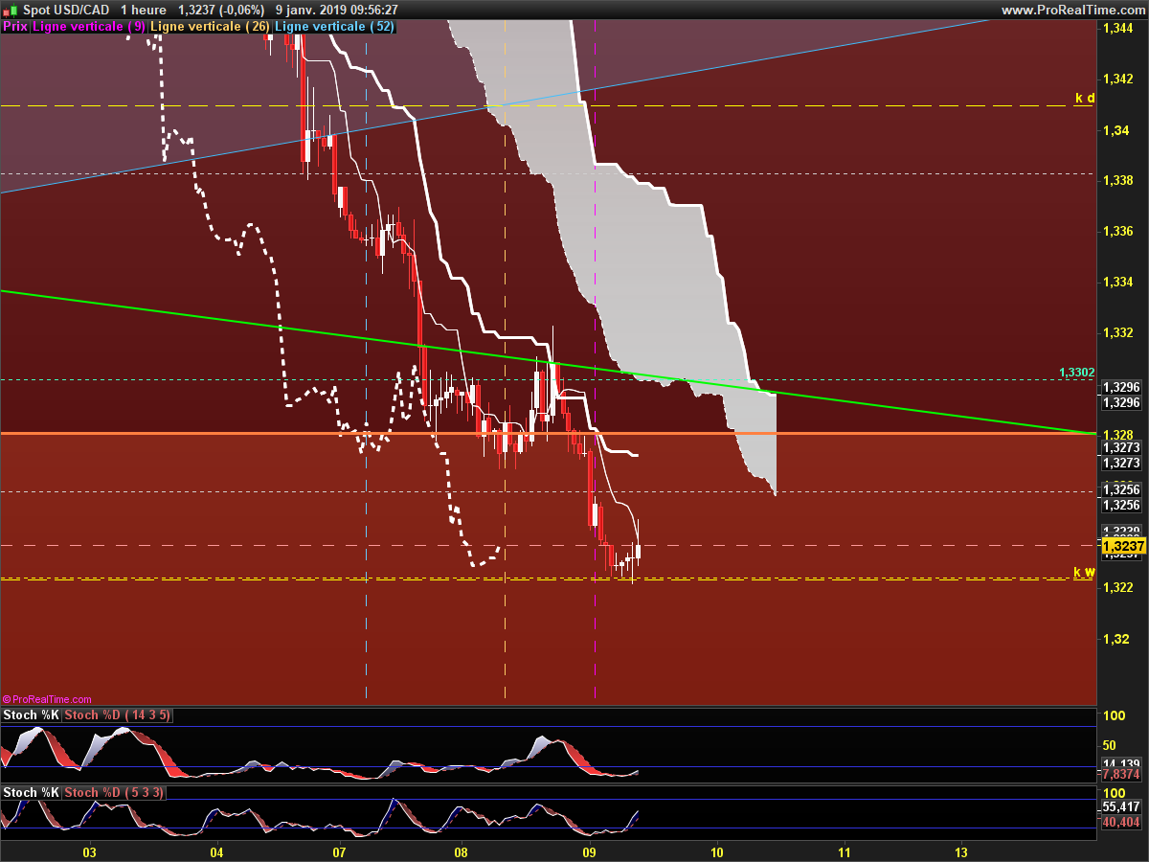Open Ligne verticale (26) indicator label
This screenshot has height=862, width=1149.
click(211, 27)
